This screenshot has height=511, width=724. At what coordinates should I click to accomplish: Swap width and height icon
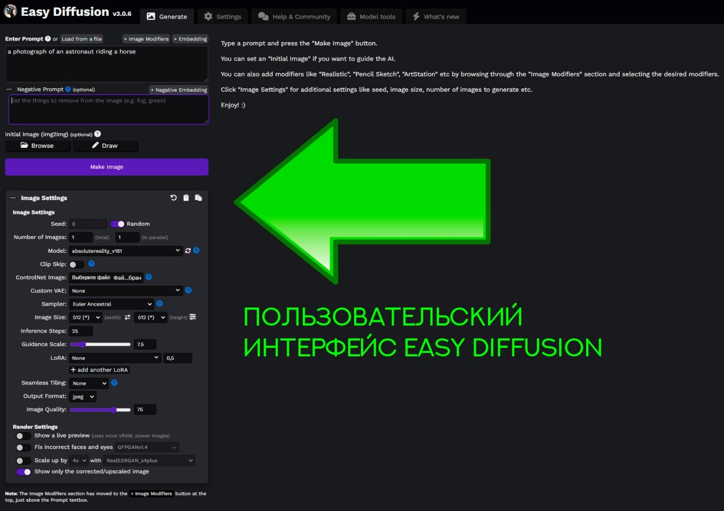[128, 317]
